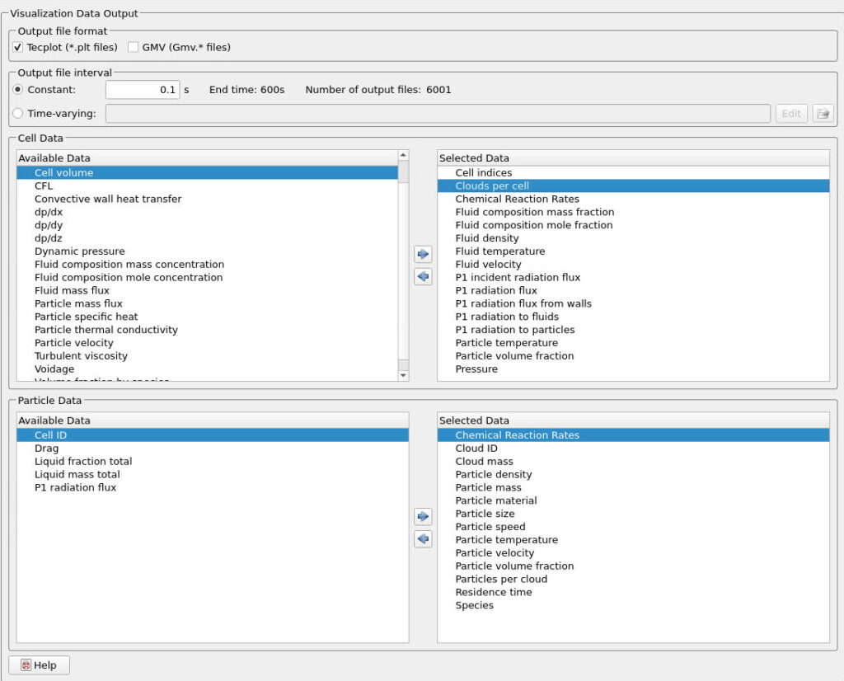Click the Available Cell Data scroll-down arrow
844x681 pixels.
pyautogui.click(x=403, y=375)
